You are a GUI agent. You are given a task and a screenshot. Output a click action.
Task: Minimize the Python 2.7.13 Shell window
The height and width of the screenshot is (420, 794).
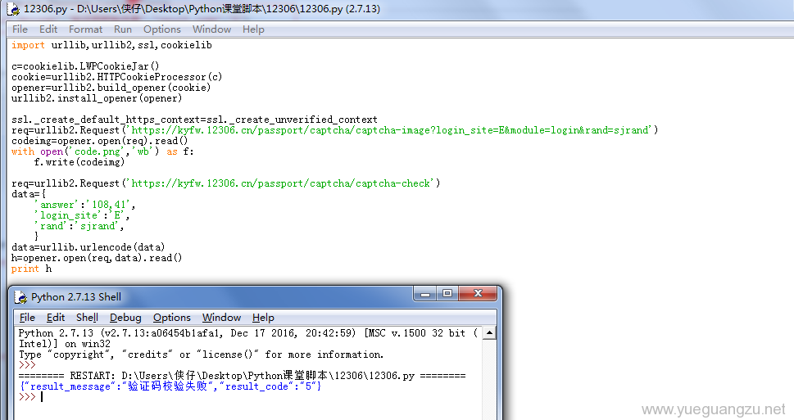pyautogui.click(x=425, y=293)
